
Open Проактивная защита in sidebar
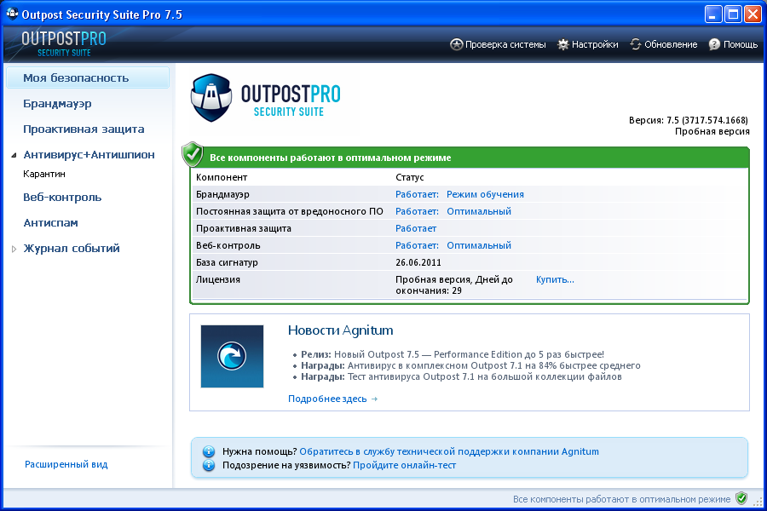pos(84,129)
